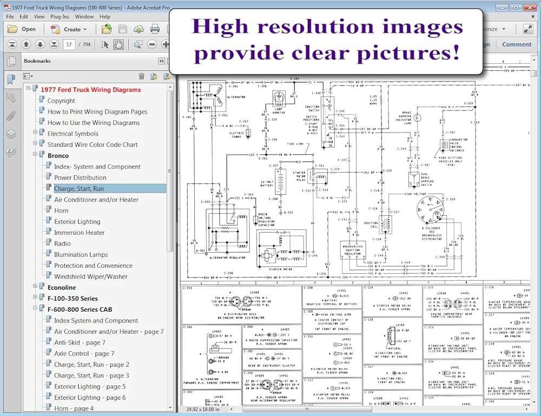Image resolution: width=541 pixels, height=416 pixels.
Task: Click the page size 24.92 x 18.00 in
Action: (203, 410)
